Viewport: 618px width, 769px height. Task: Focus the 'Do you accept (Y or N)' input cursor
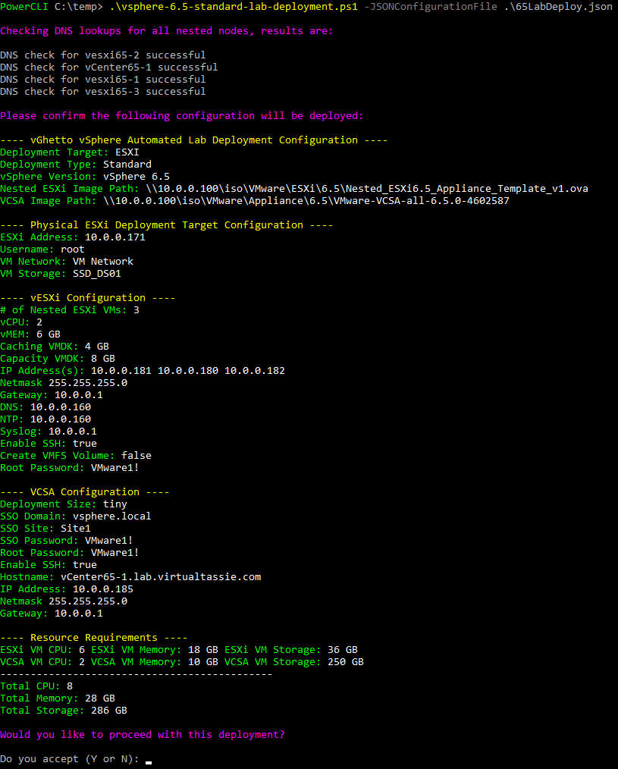[x=149, y=761]
